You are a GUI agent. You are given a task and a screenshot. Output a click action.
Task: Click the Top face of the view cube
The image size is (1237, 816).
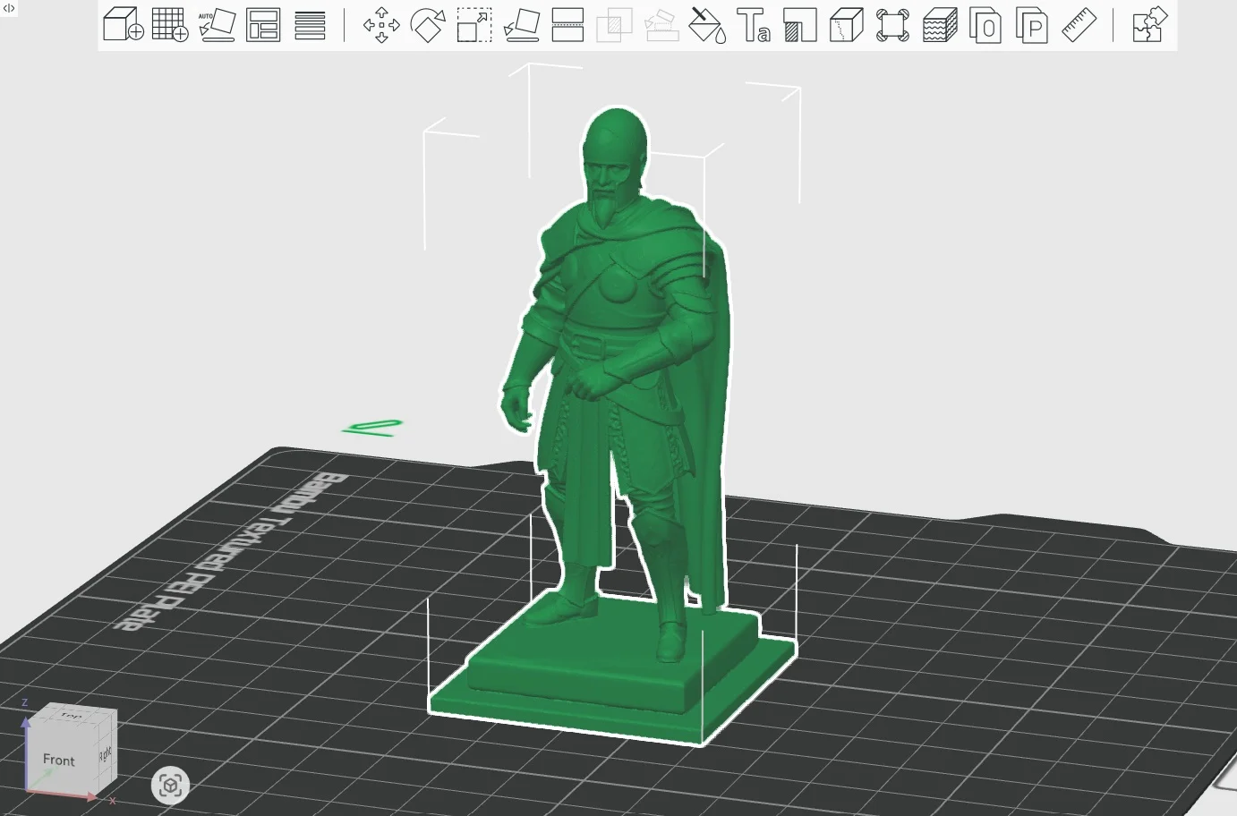coord(70,716)
